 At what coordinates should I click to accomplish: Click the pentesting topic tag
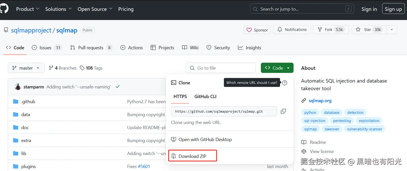click(x=342, y=121)
